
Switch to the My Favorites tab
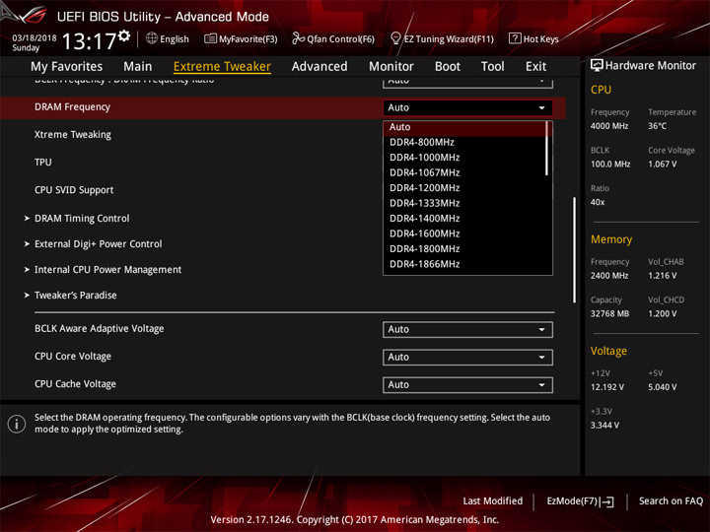click(x=67, y=67)
